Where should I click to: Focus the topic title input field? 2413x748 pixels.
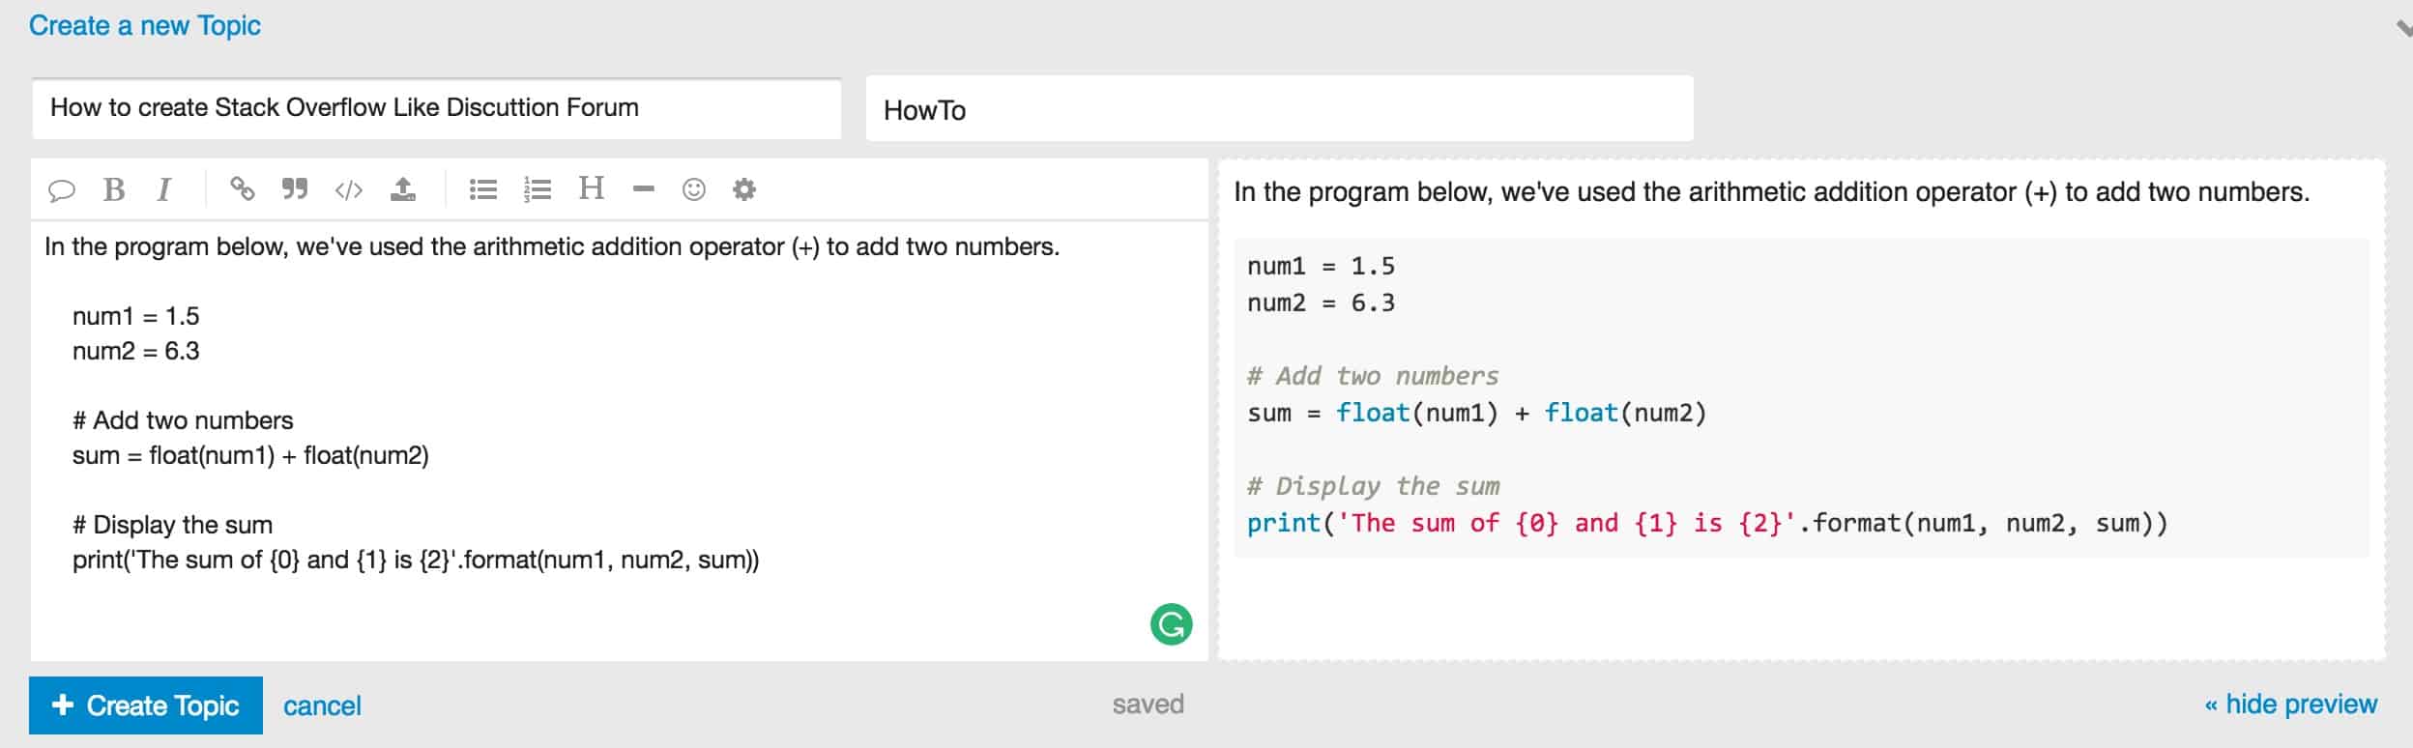point(436,108)
